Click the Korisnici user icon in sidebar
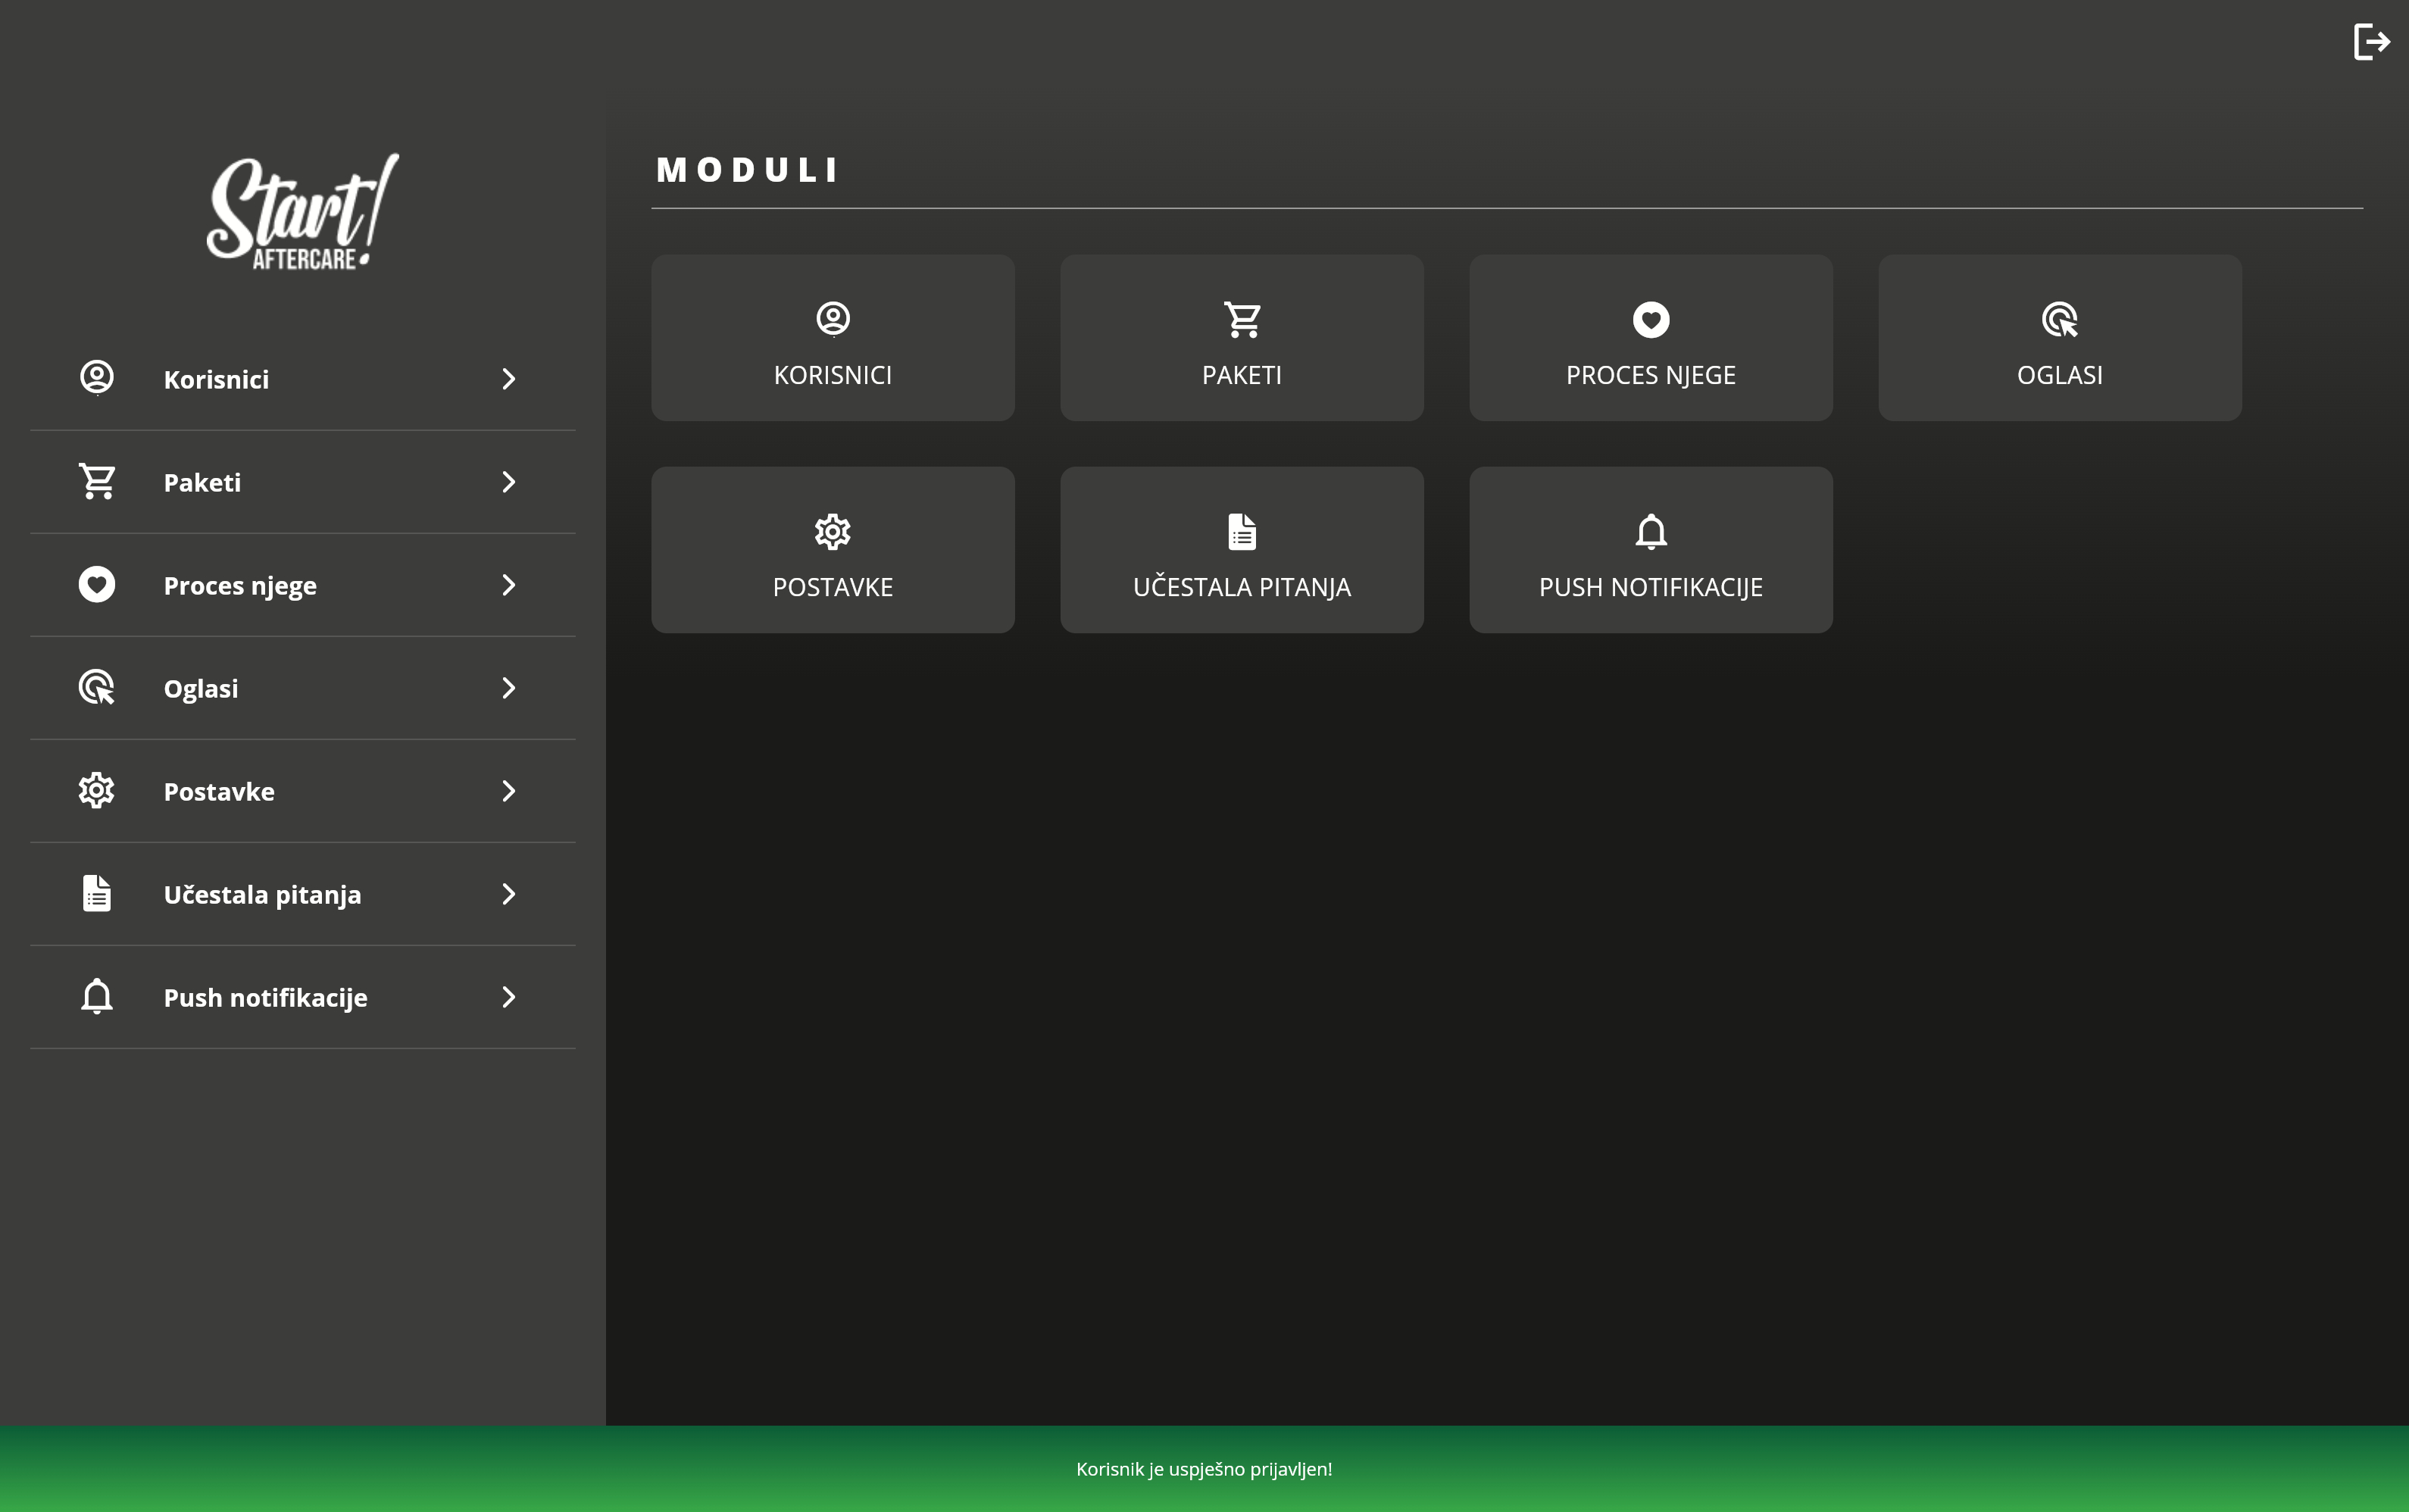The image size is (2409, 1512). click(x=97, y=378)
